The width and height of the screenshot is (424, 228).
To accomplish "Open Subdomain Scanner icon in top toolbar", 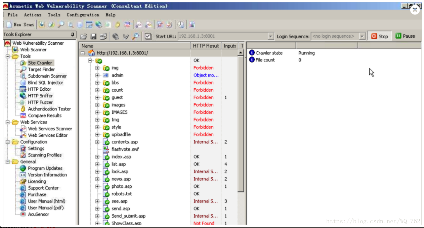I will (71, 25).
